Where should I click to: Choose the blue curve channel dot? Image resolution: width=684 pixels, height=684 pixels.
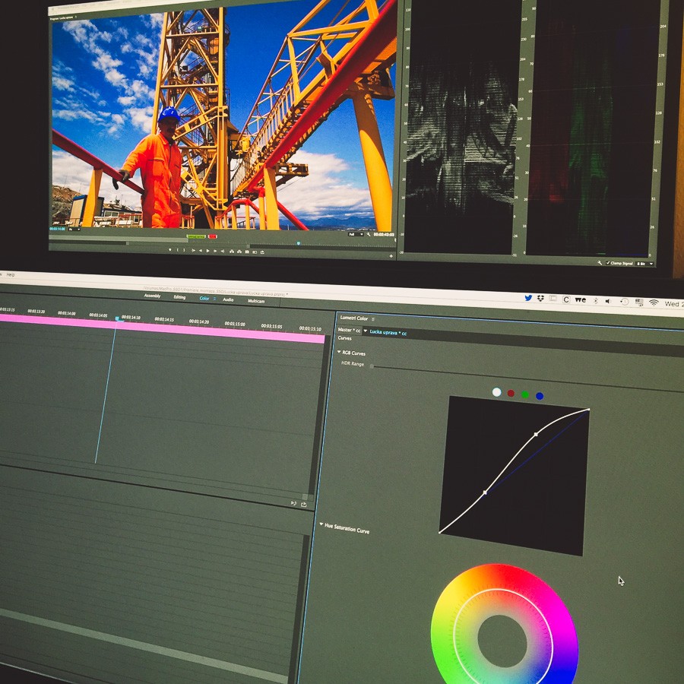pos(540,396)
